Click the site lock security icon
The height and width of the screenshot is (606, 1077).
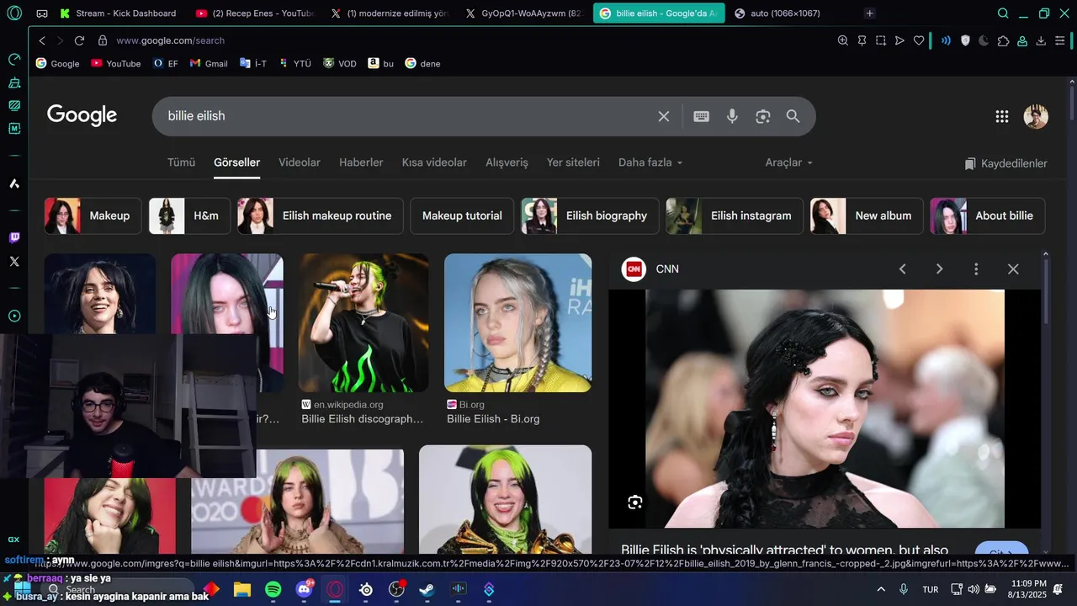(103, 40)
